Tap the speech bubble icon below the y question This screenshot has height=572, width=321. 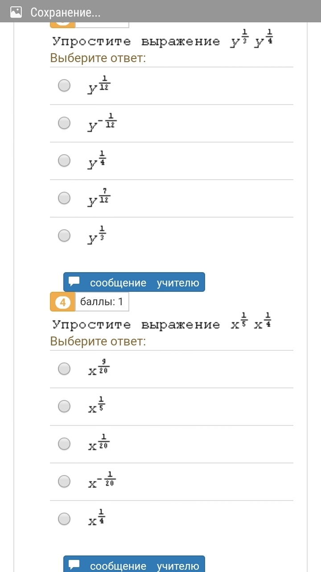coord(74,282)
